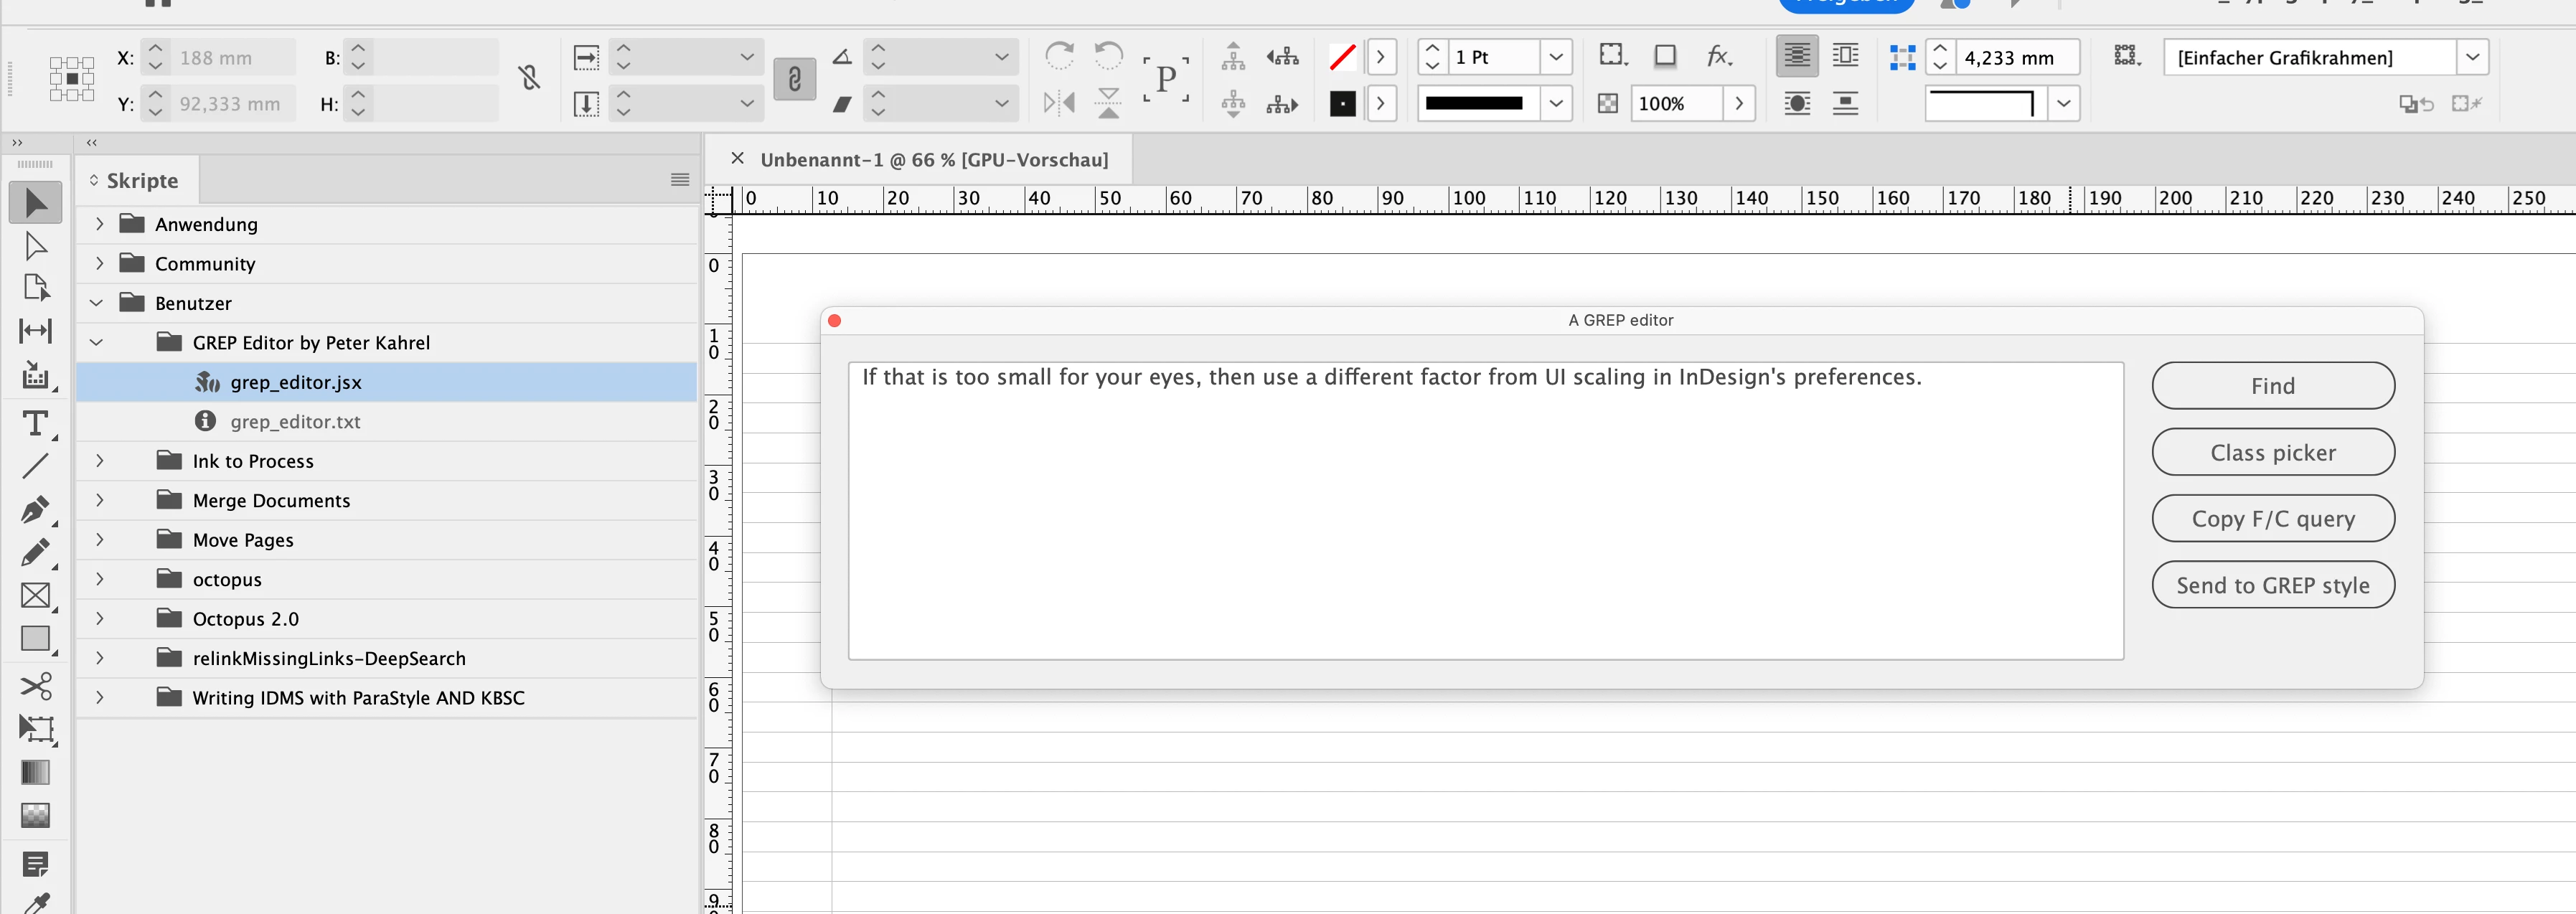Image resolution: width=2576 pixels, height=914 pixels.
Task: Open the Skripte panel flyout menu
Action: pos(680,180)
